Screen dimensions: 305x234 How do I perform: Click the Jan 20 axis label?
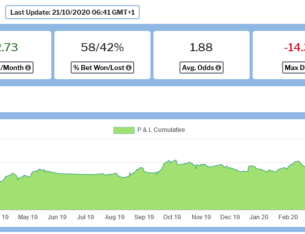pyautogui.click(x=259, y=217)
